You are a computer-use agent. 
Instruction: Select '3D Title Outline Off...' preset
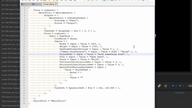click(x=10, y=18)
